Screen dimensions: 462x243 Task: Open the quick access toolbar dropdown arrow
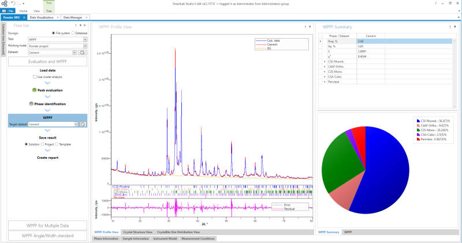(24, 4)
